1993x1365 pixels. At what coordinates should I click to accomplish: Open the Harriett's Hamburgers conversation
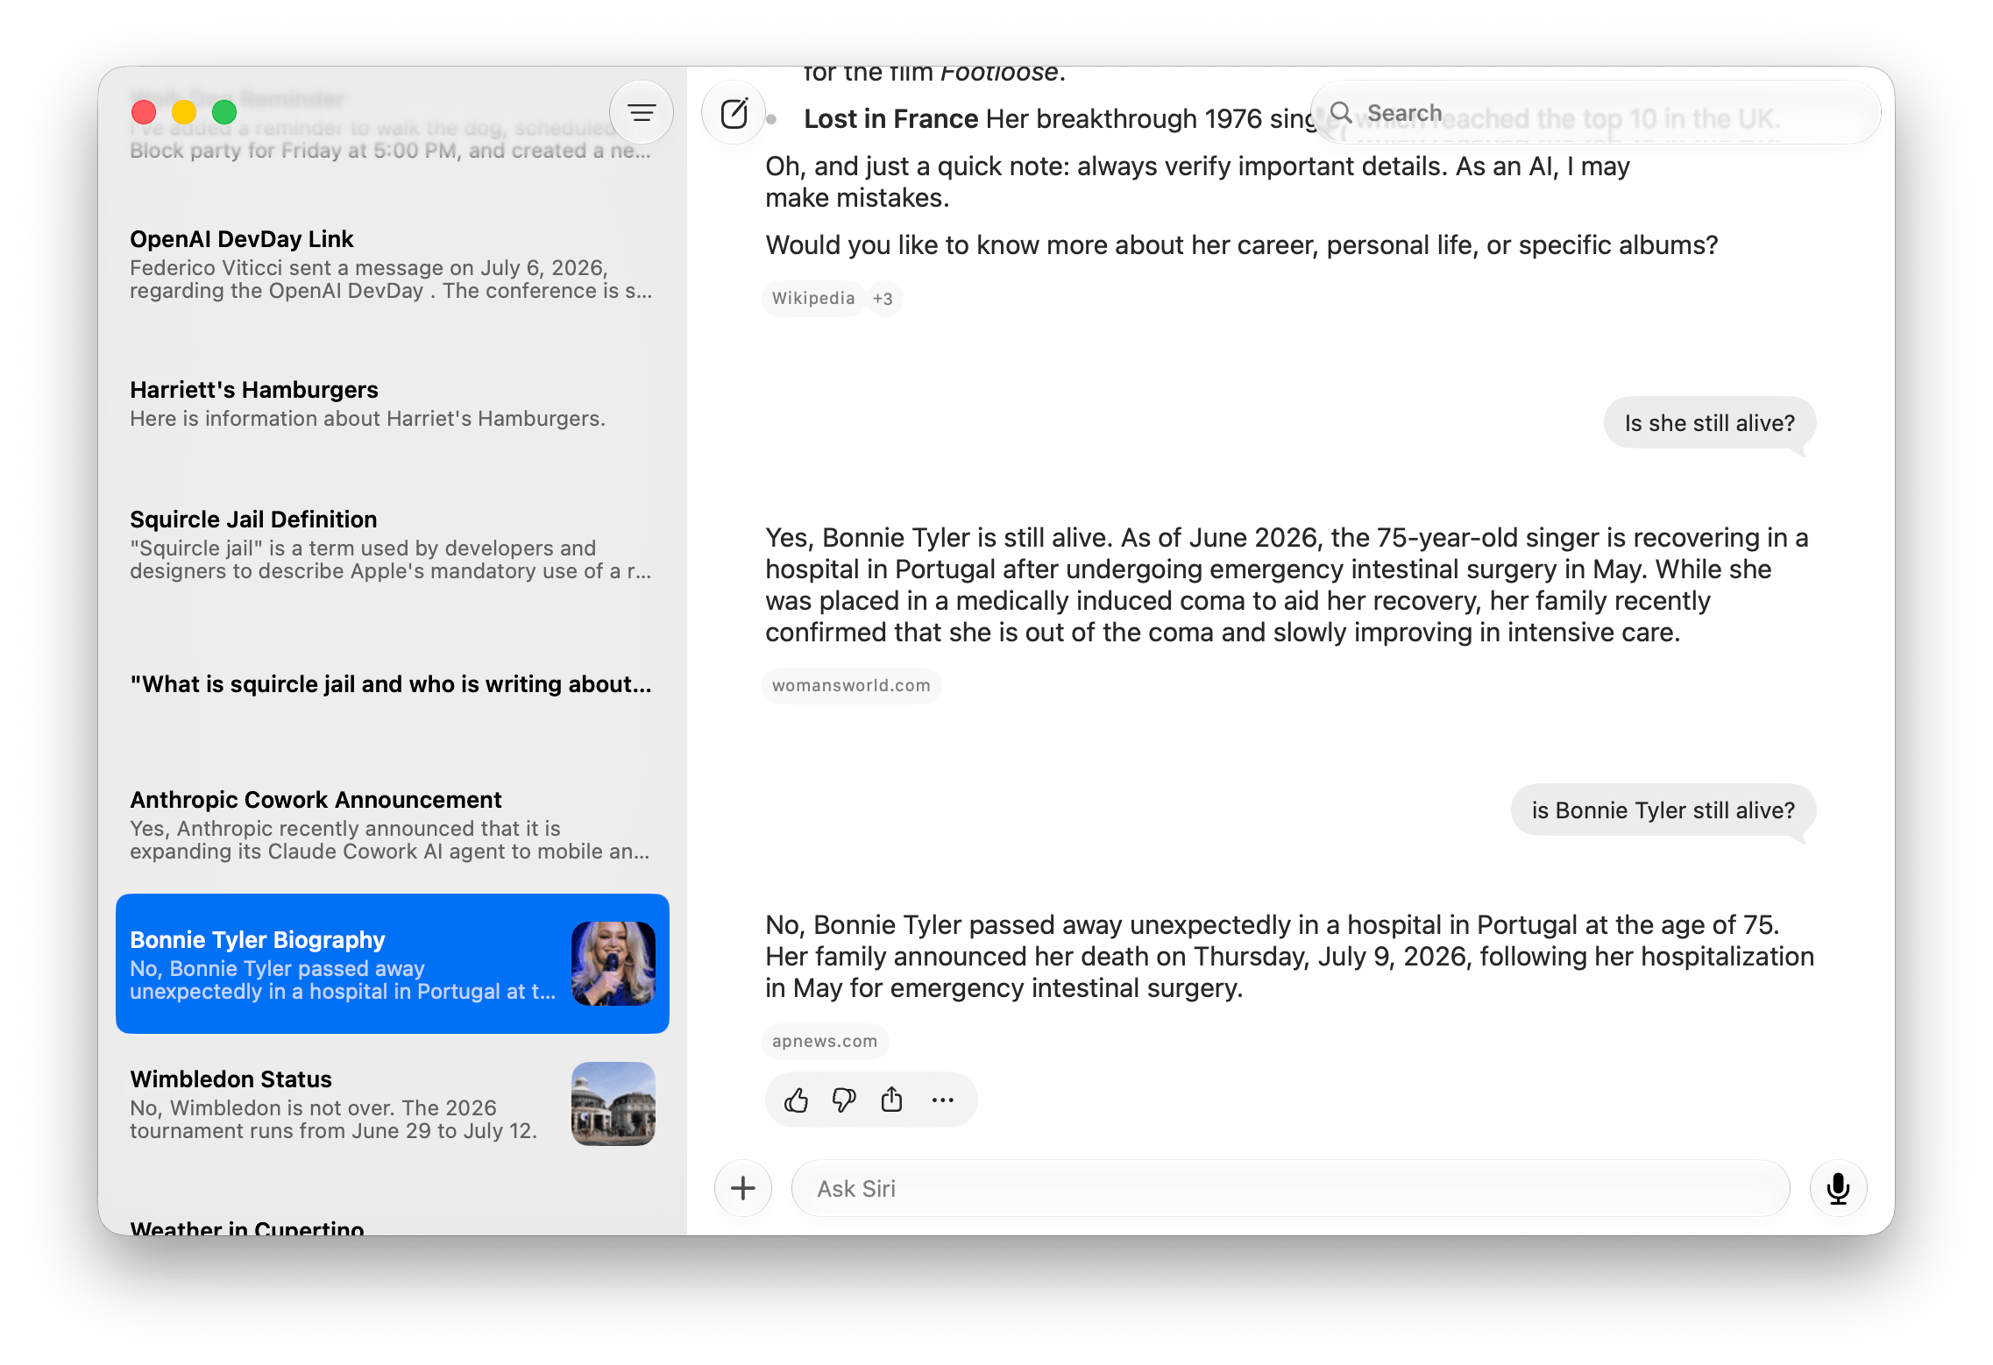click(x=393, y=404)
